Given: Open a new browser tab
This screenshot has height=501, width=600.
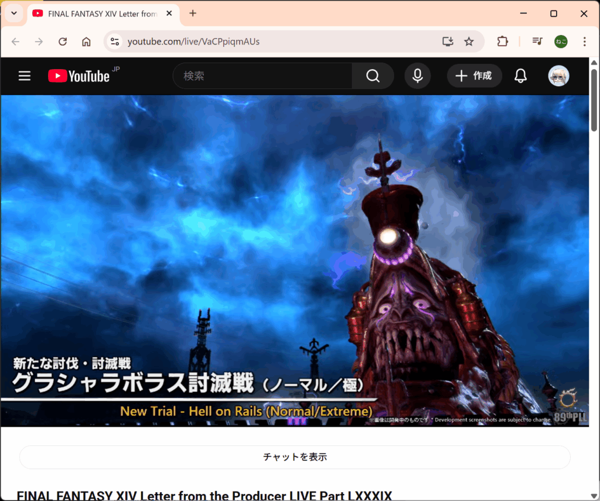Looking at the screenshot, I should pos(193,13).
